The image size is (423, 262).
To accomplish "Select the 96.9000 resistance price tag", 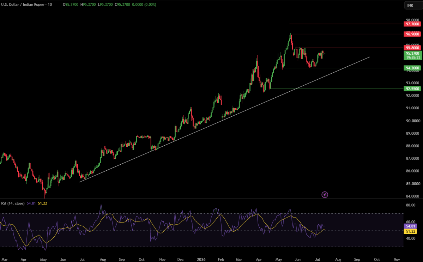I will click(412, 34).
